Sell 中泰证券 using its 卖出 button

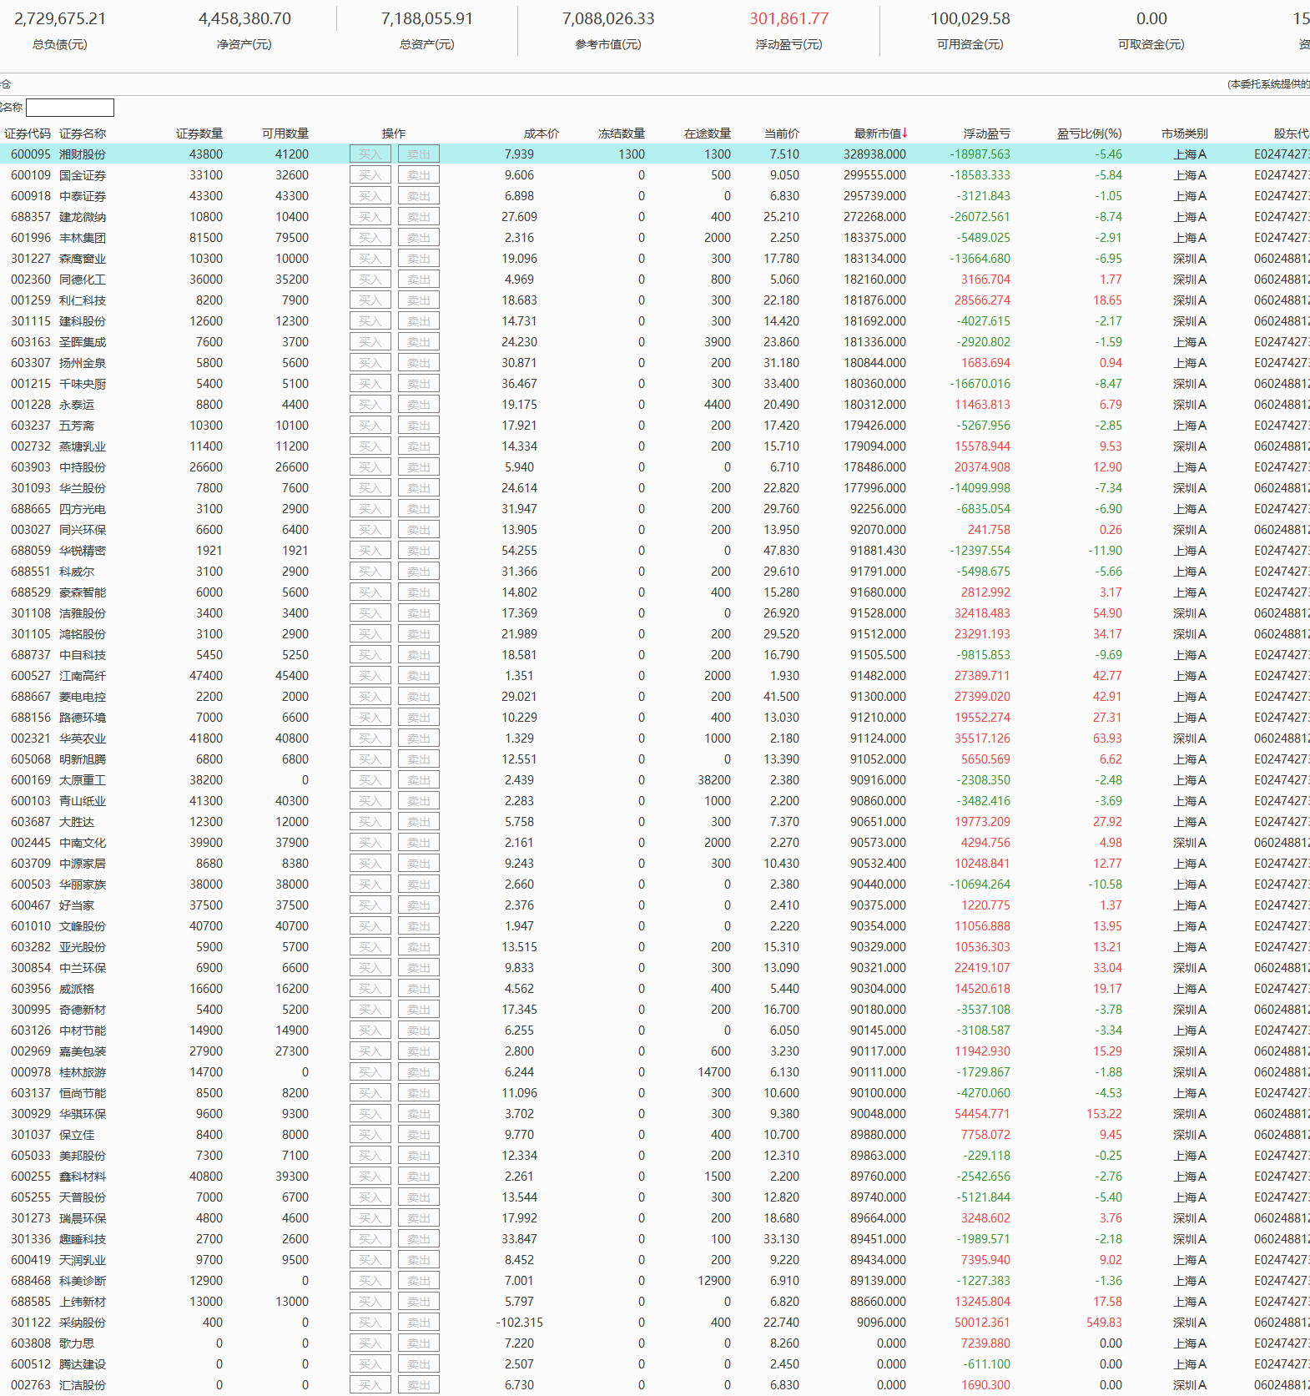(419, 196)
